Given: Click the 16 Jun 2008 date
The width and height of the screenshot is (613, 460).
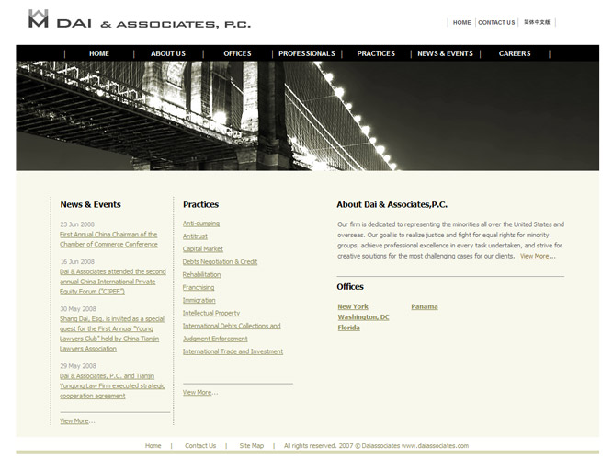Looking at the screenshot, I should pyautogui.click(x=77, y=261).
